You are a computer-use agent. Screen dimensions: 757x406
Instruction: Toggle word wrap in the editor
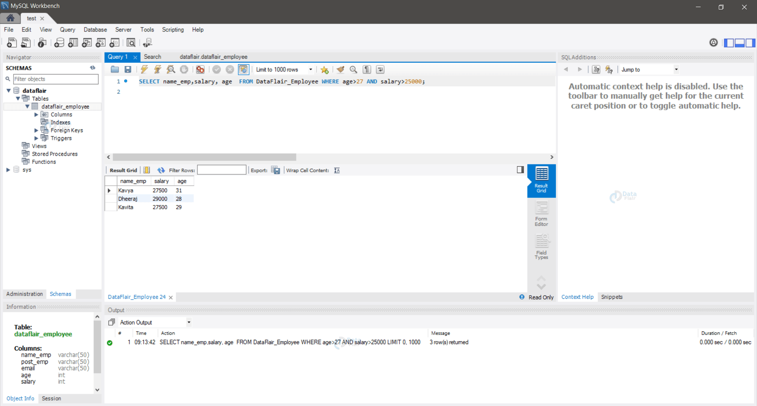tap(380, 69)
